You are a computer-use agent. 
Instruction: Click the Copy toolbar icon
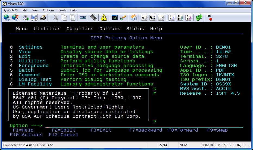pyautogui.click(x=64, y=18)
